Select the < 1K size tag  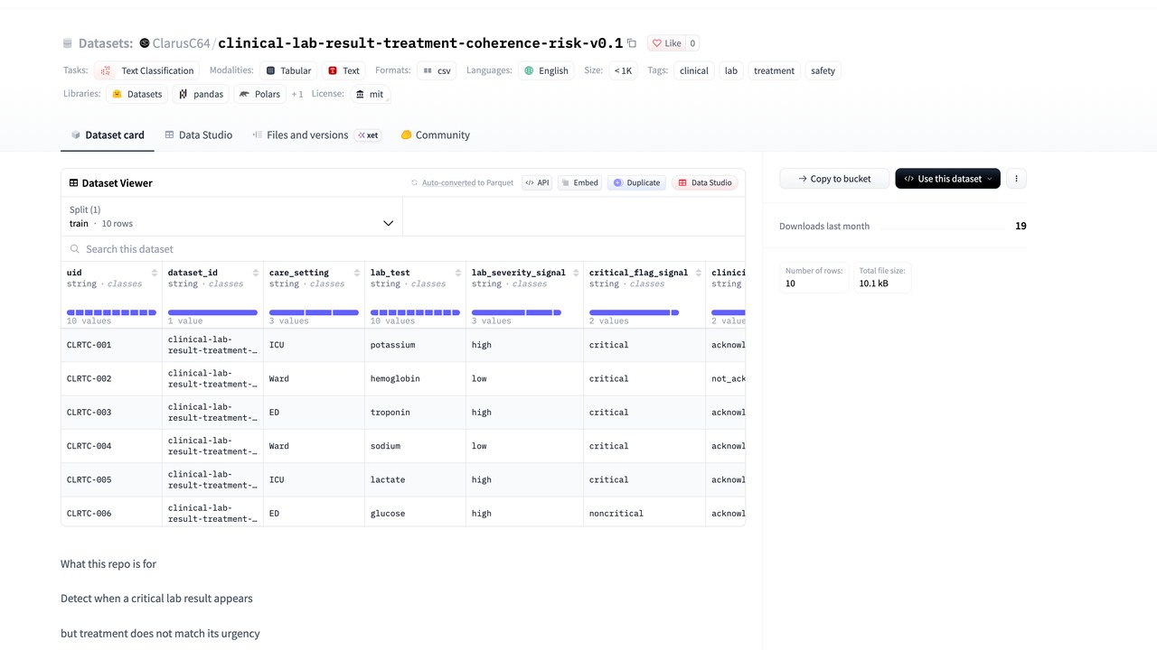[623, 70]
